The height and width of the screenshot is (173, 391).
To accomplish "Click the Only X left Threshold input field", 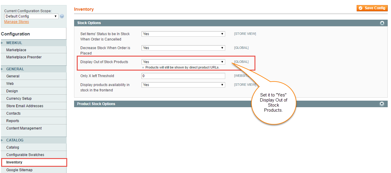I will [183, 76].
